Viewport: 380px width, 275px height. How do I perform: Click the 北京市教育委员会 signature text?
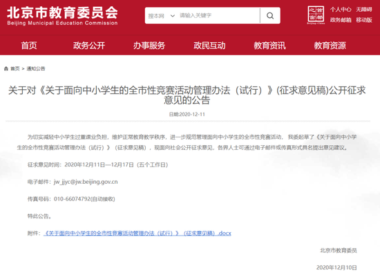pos(339,251)
